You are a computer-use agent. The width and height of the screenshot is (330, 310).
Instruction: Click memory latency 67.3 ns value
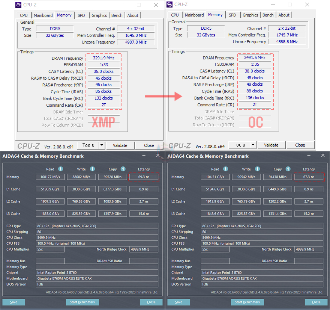[309, 177]
